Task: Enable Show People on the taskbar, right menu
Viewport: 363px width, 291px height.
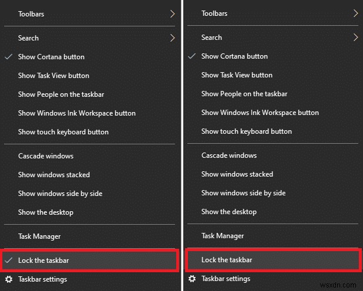Action: click(x=244, y=94)
